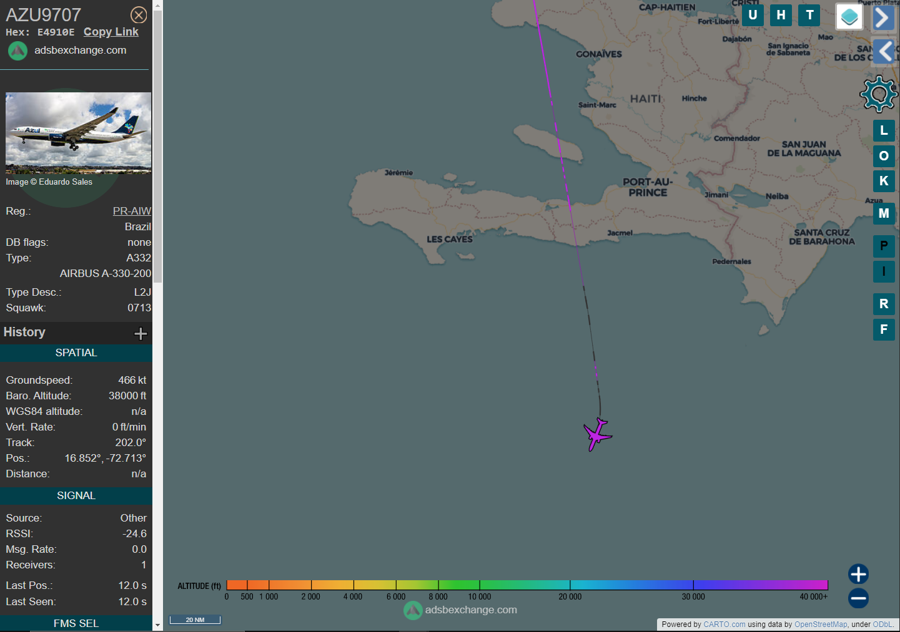Click the CARTO.com attribution link
The height and width of the screenshot is (632, 900).
click(x=724, y=625)
